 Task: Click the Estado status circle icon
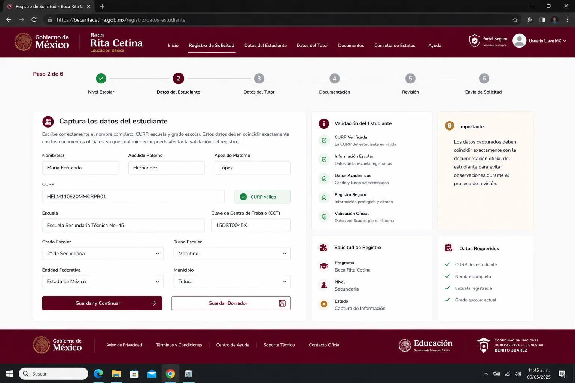324,304
